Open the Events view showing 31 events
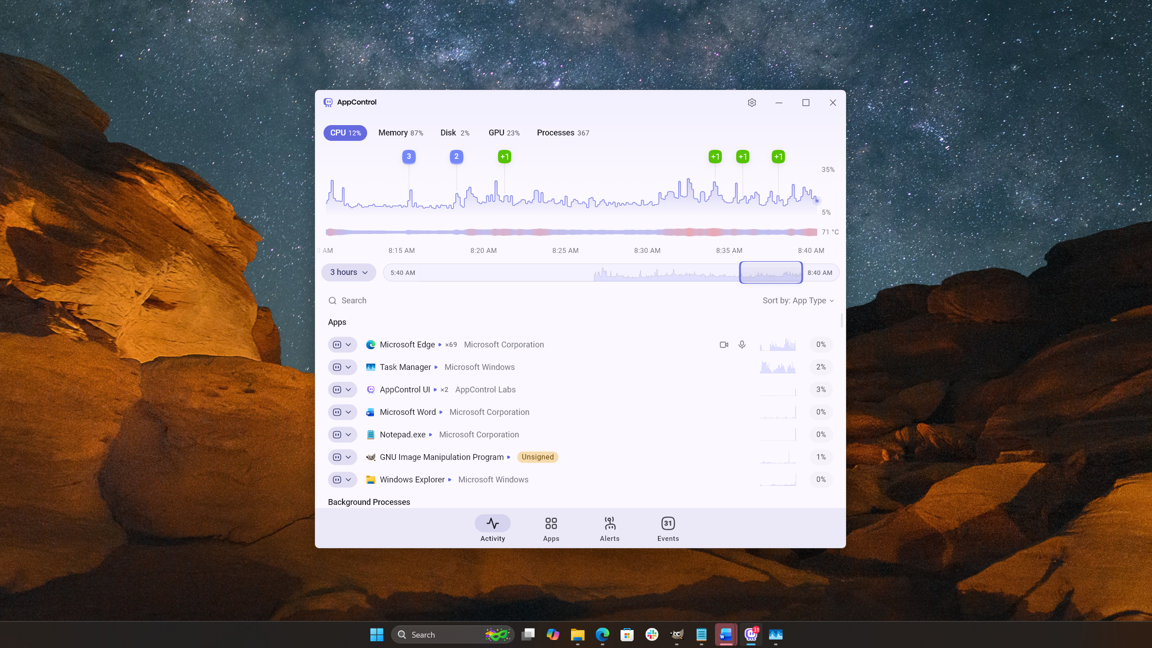The width and height of the screenshot is (1152, 648). coord(668,529)
